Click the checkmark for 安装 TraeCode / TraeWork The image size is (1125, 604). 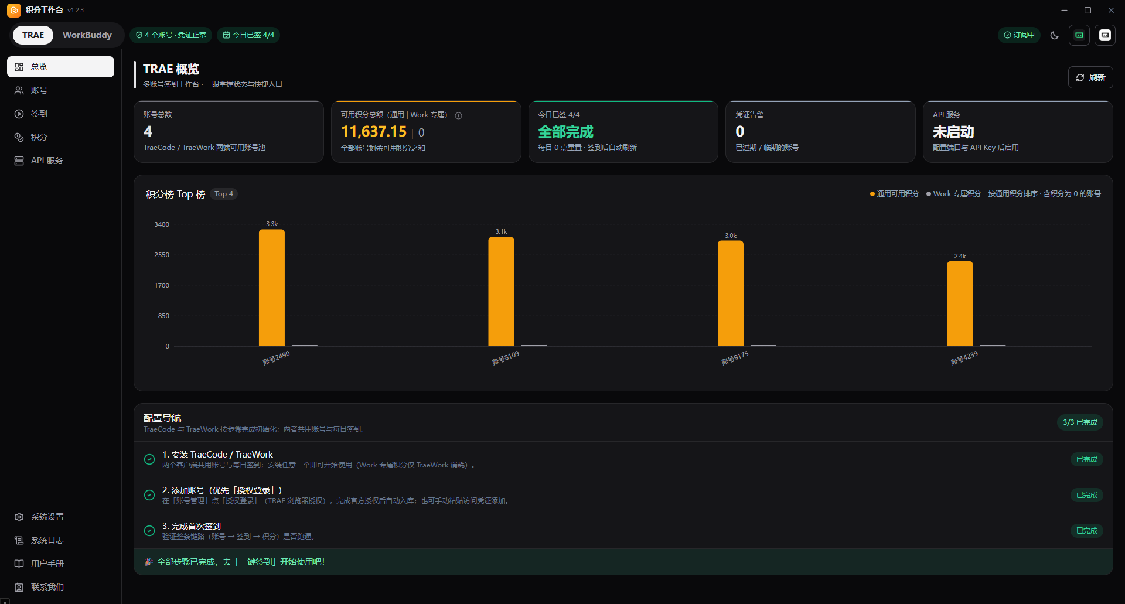[x=149, y=459]
